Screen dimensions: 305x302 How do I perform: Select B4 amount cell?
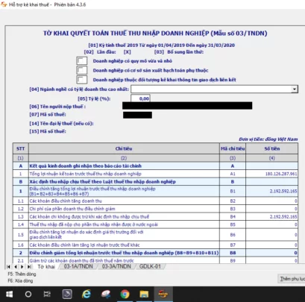pyautogui.click(x=271, y=217)
